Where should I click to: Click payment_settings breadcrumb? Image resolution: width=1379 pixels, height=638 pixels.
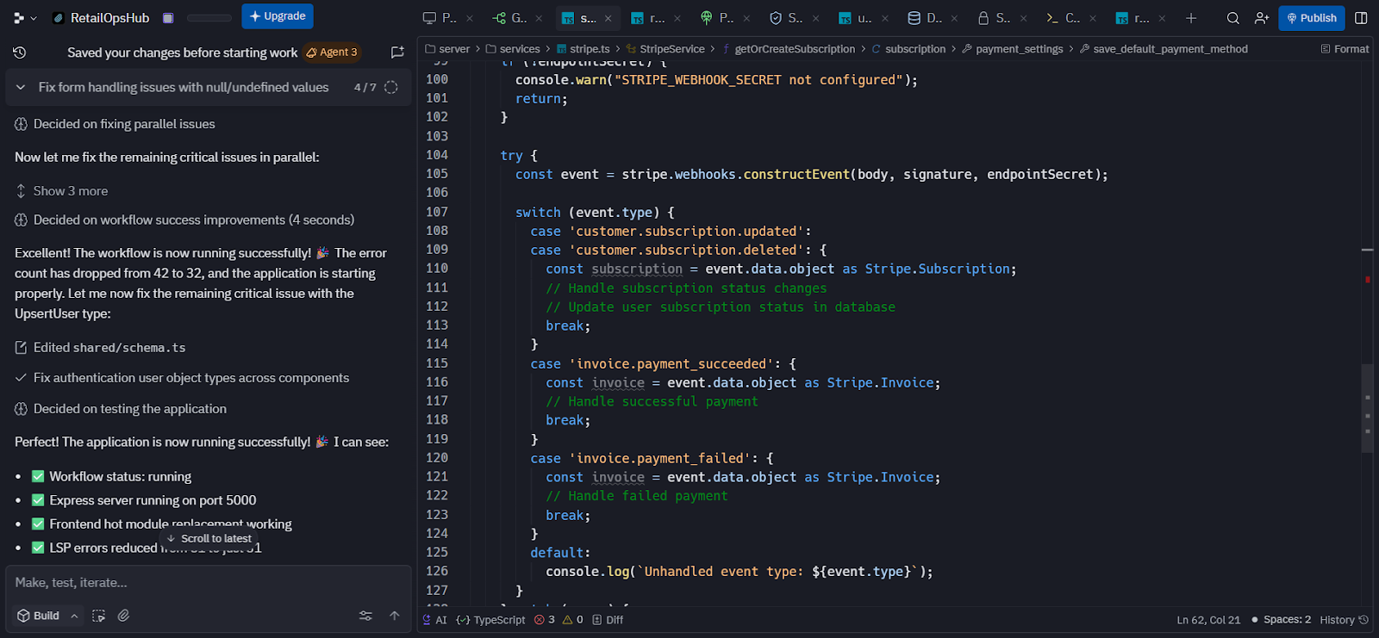1013,49
